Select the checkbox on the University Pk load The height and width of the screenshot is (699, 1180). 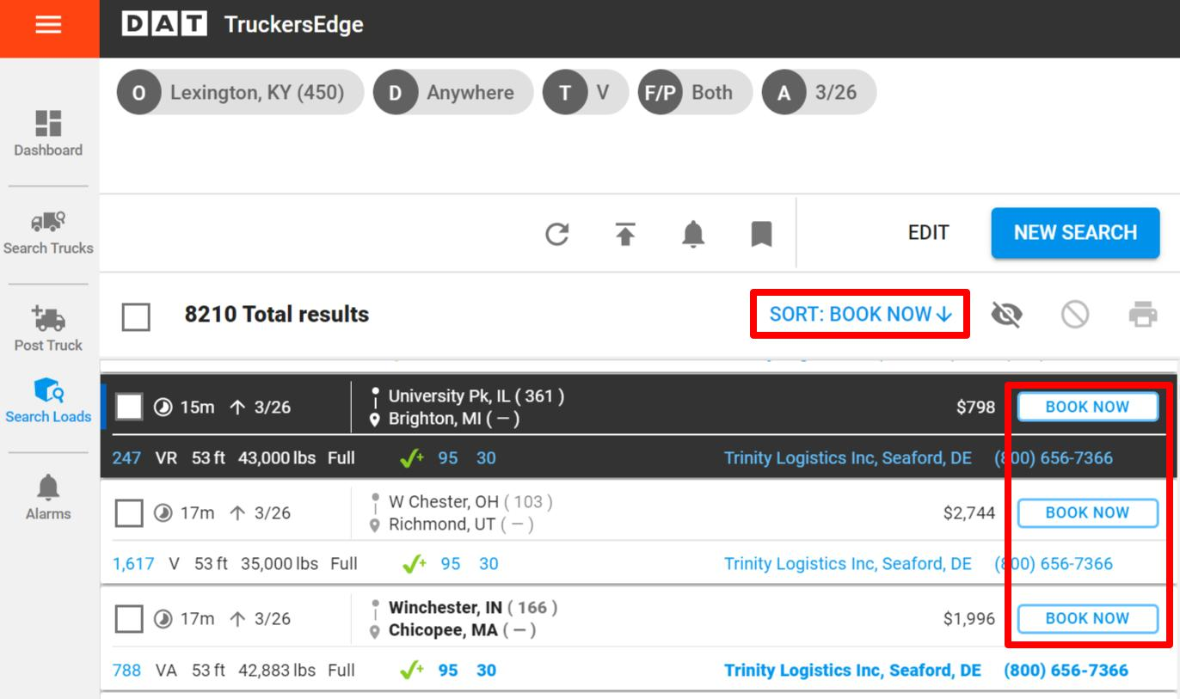129,407
